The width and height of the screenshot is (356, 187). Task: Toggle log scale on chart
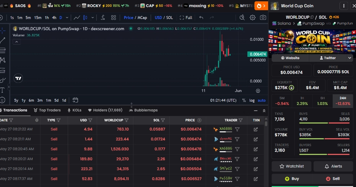252,100
